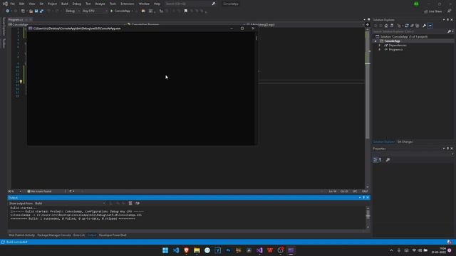Click the Visual Studio search box

pos(190,4)
